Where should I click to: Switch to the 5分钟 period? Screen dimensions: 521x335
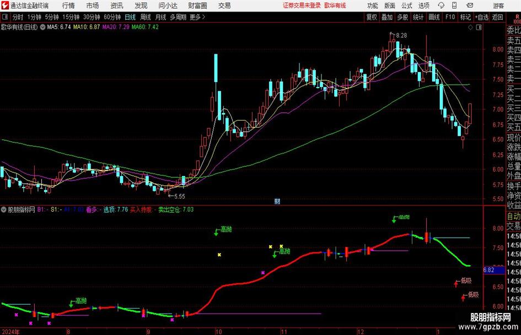pyautogui.click(x=52, y=17)
